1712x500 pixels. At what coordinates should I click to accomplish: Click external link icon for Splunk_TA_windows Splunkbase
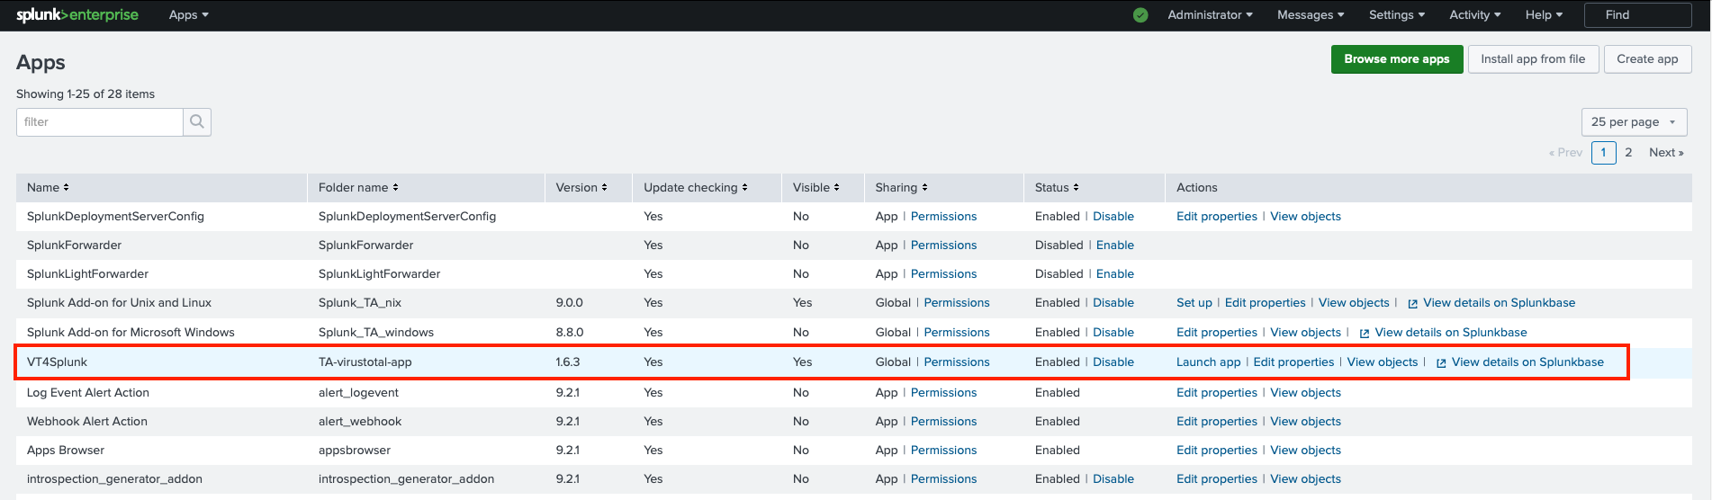(1365, 334)
